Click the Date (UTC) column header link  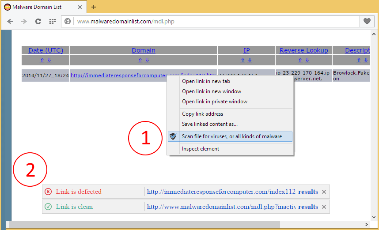tap(45, 50)
